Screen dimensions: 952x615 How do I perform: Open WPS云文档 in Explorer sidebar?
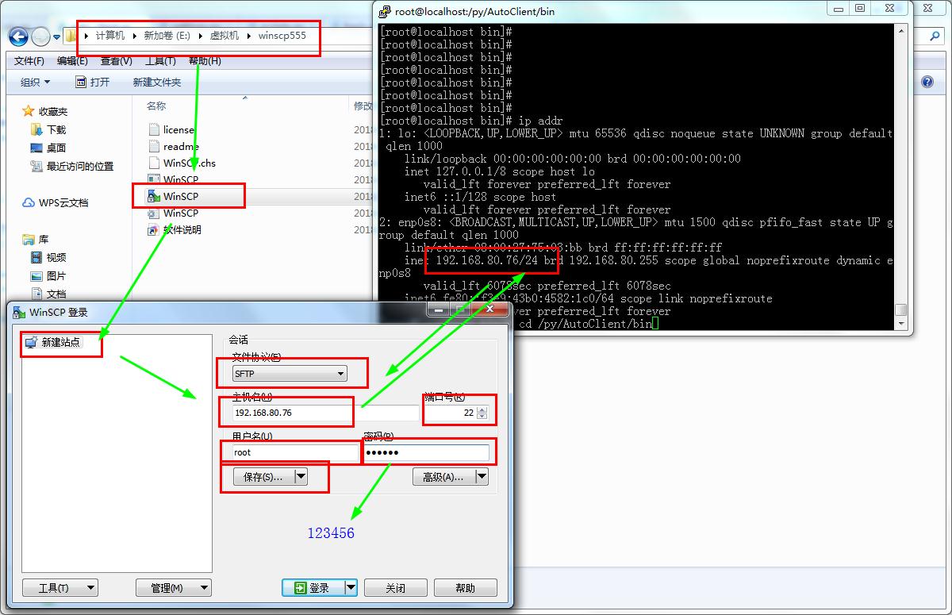[x=56, y=202]
